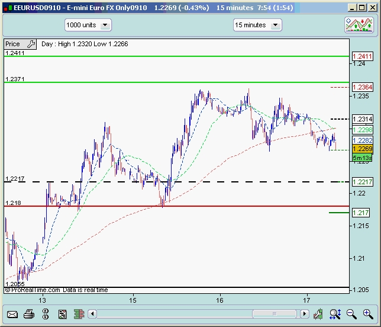Open the wrench settings next to Price

tap(30, 44)
